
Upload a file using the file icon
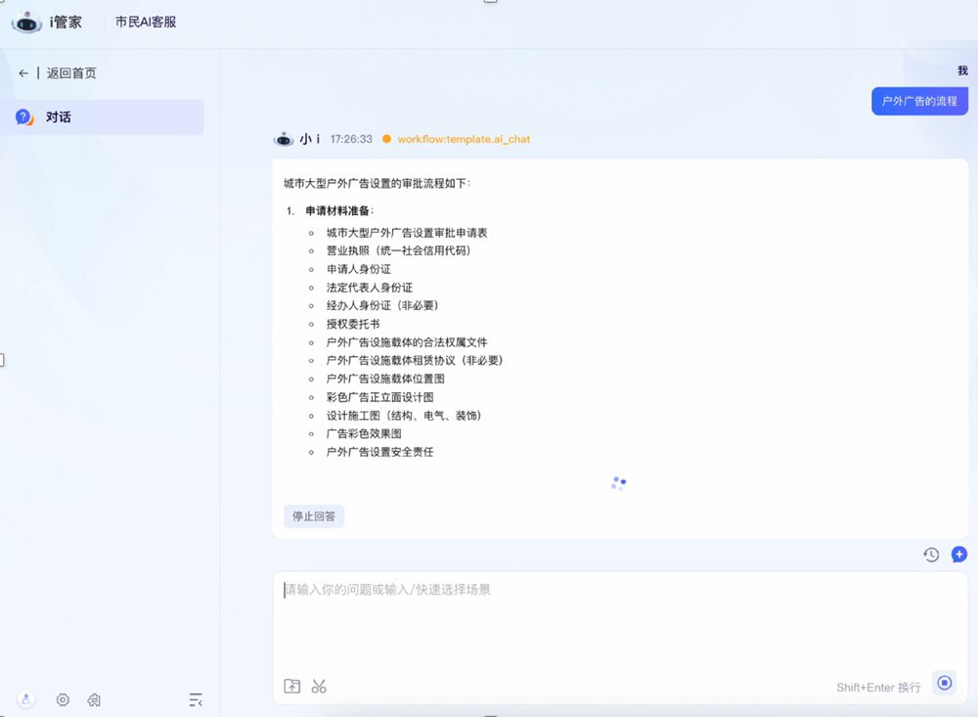coord(291,686)
